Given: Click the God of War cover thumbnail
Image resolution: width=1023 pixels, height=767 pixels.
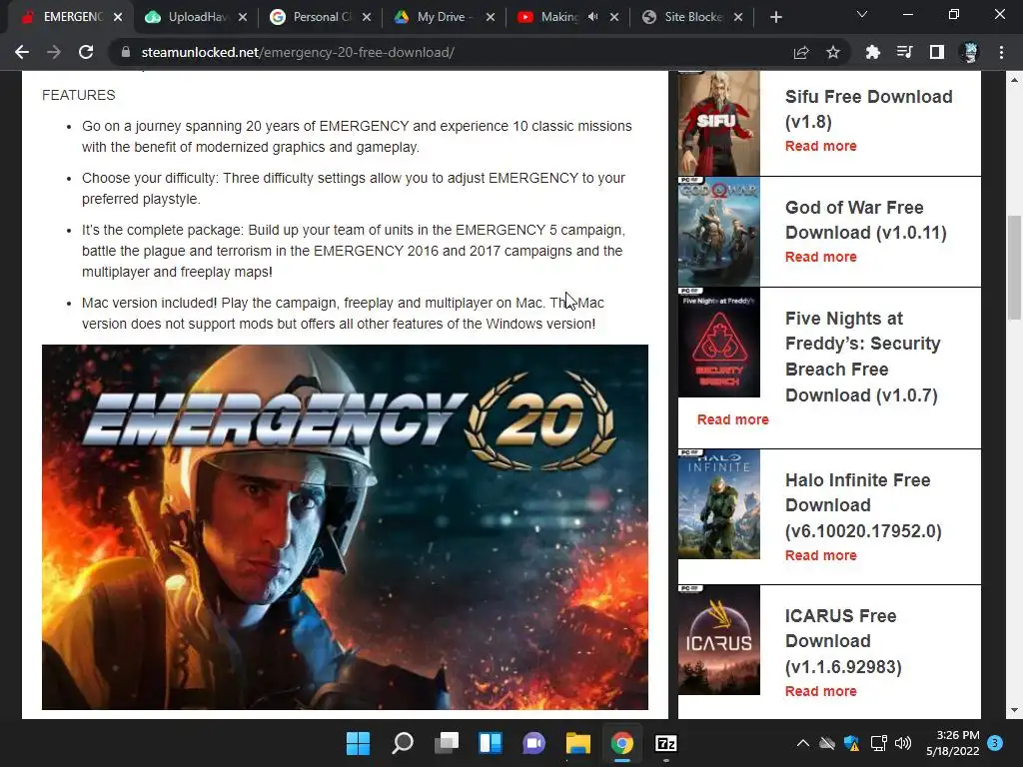Looking at the screenshot, I should [x=719, y=232].
